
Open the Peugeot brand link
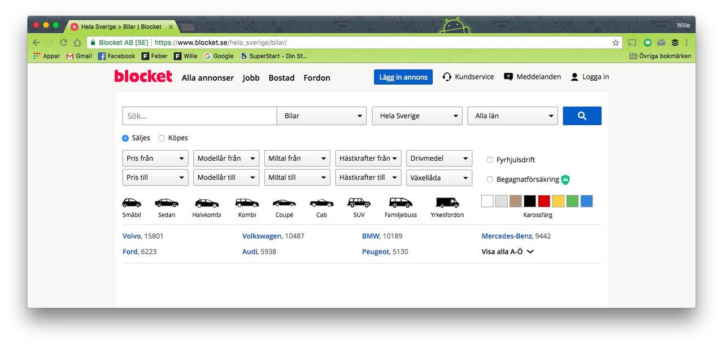coord(376,252)
